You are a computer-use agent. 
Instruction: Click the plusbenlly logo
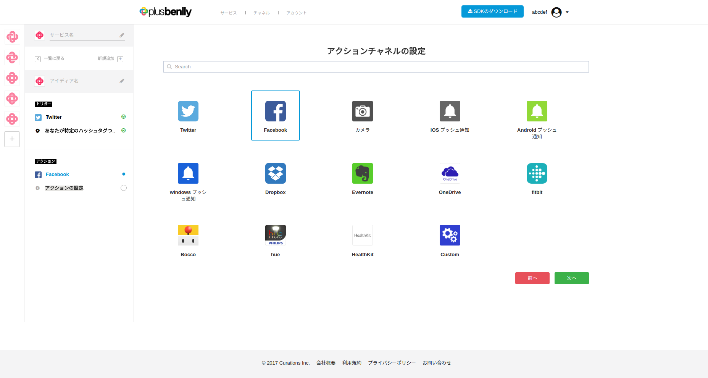tap(166, 12)
